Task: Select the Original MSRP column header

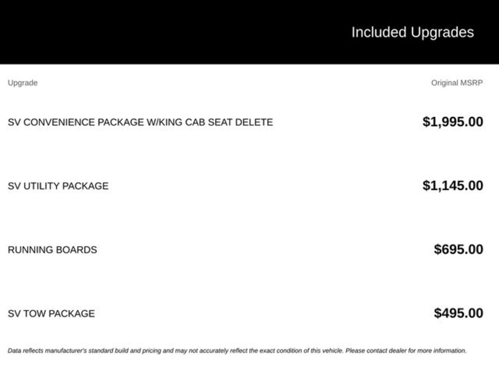Action: point(457,83)
